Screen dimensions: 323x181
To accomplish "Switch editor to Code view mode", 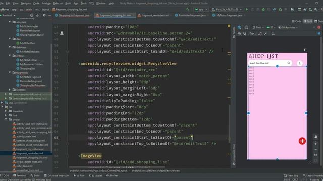I will pyautogui.click(x=297, y=21).
